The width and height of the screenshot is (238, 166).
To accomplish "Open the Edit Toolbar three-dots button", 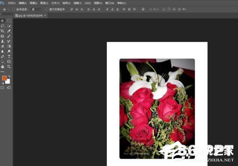I will [2, 72].
